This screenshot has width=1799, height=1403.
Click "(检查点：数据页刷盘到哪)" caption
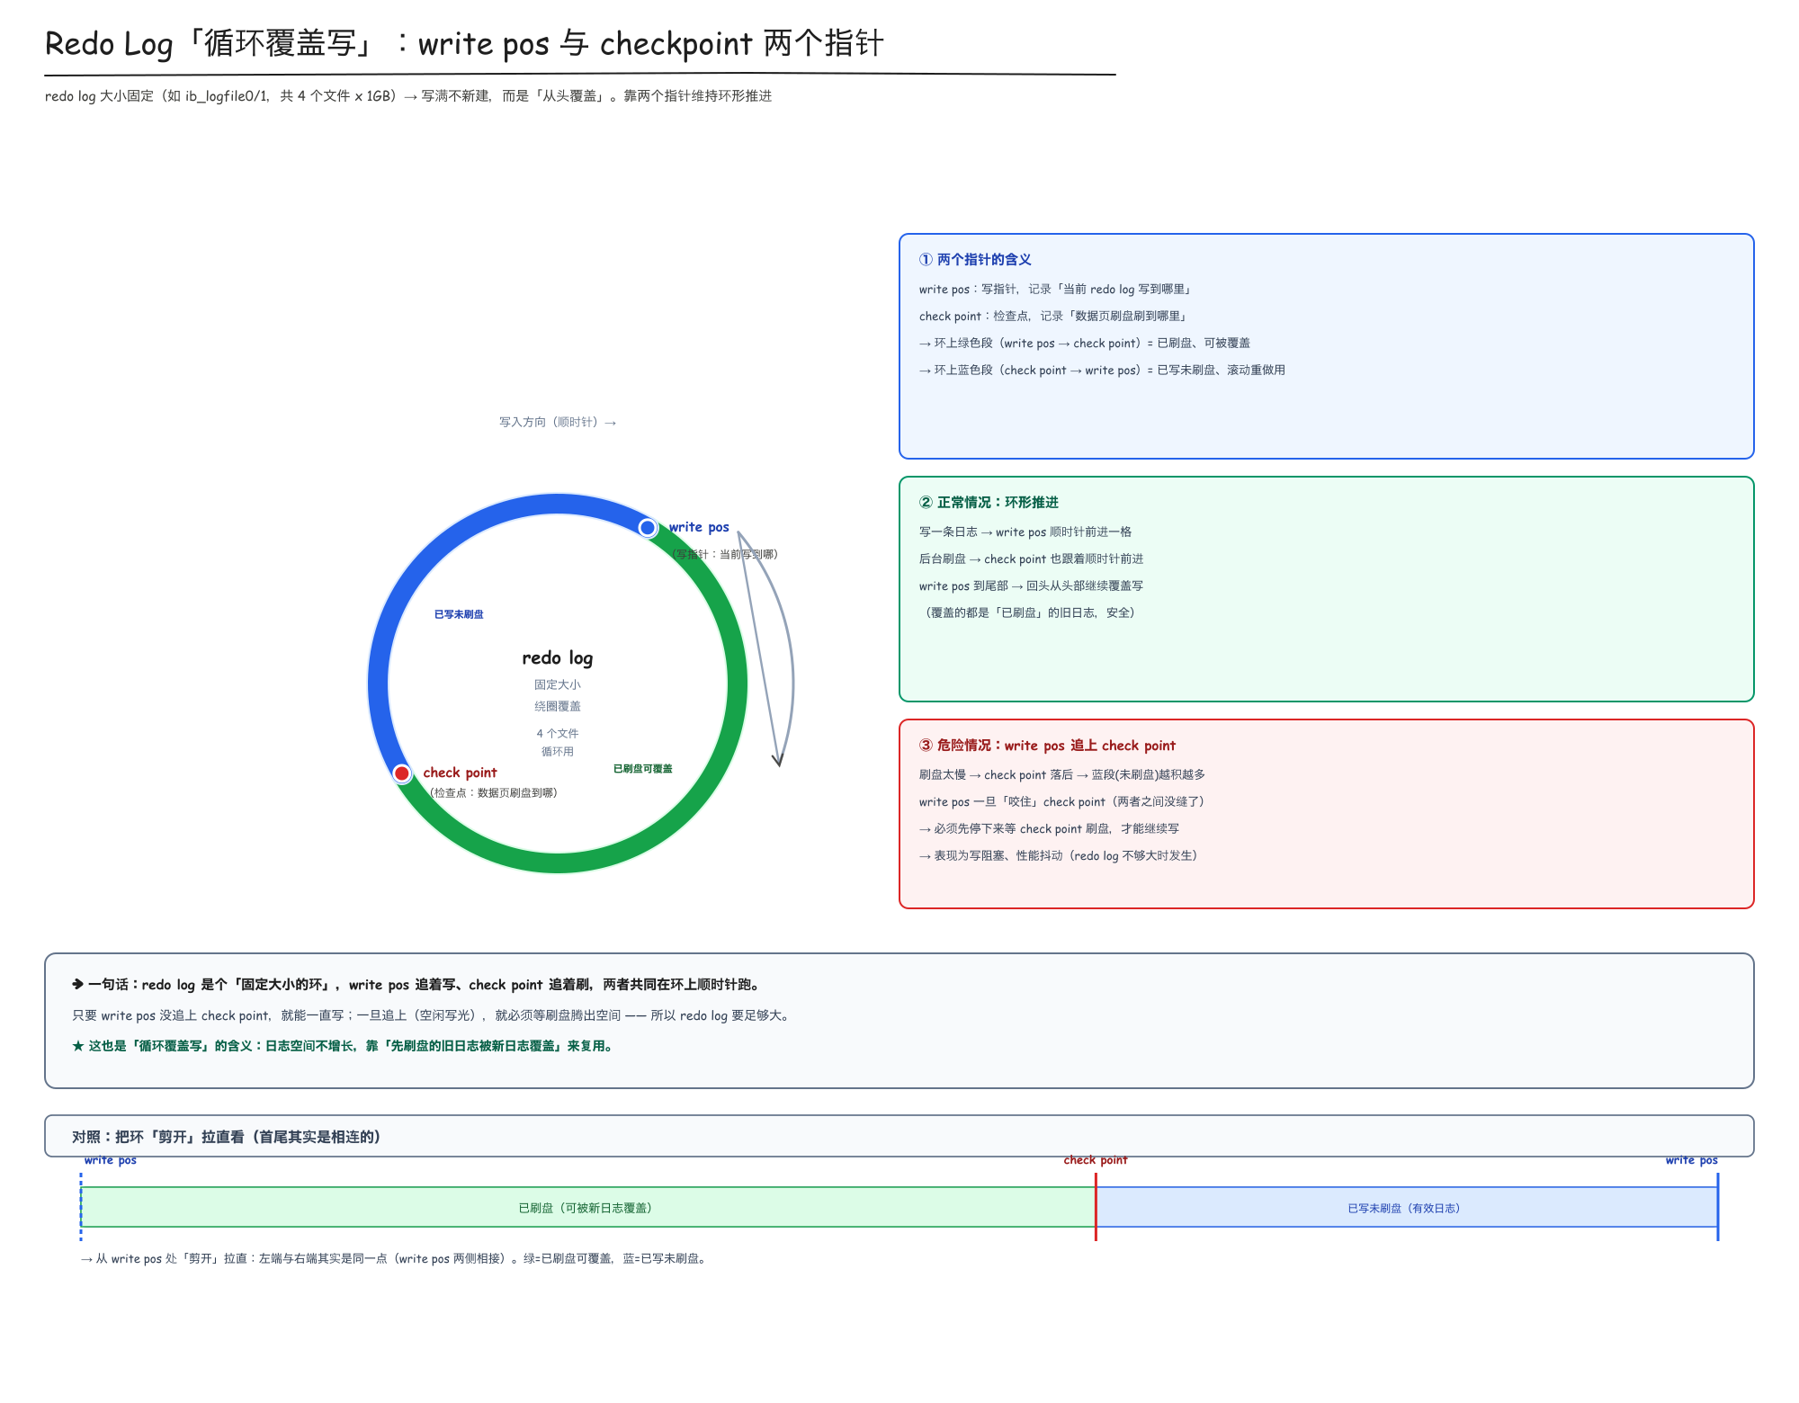tap(493, 792)
